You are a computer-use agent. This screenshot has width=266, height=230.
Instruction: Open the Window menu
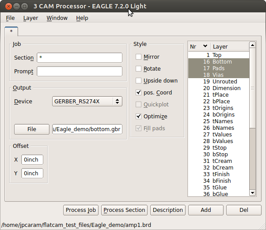(57, 18)
